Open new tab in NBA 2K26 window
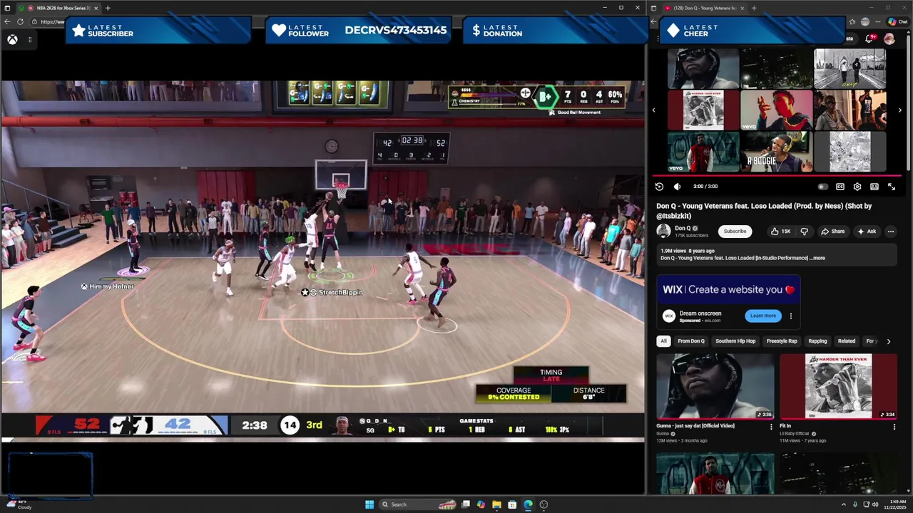The image size is (913, 513). coord(108,8)
